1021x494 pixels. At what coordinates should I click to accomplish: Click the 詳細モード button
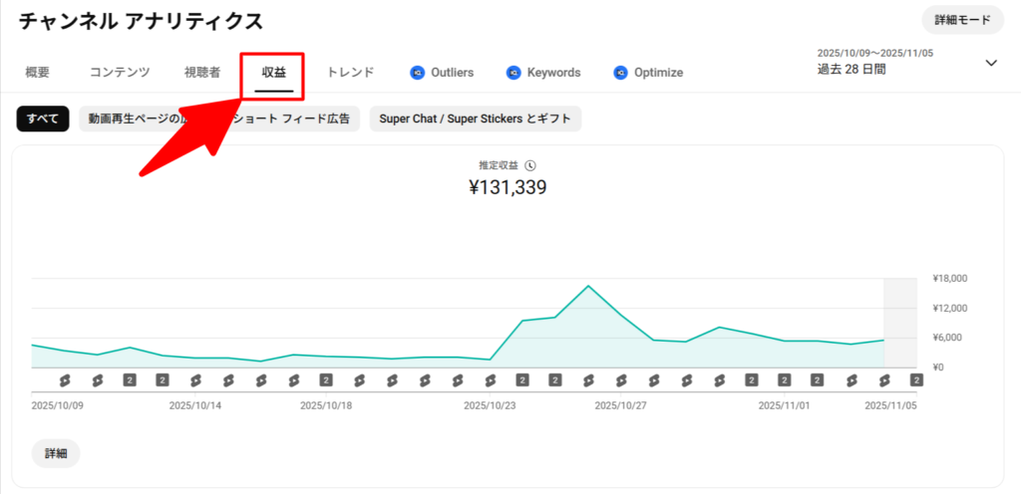coord(962,20)
